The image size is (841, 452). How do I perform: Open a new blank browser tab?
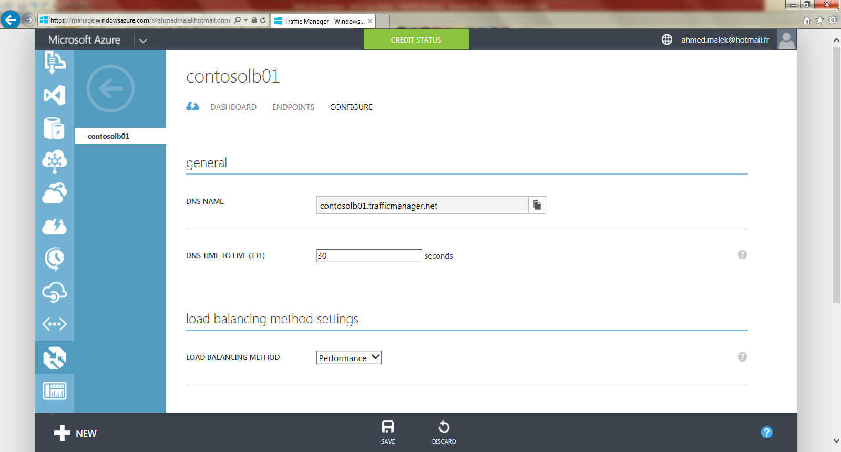[x=383, y=21]
